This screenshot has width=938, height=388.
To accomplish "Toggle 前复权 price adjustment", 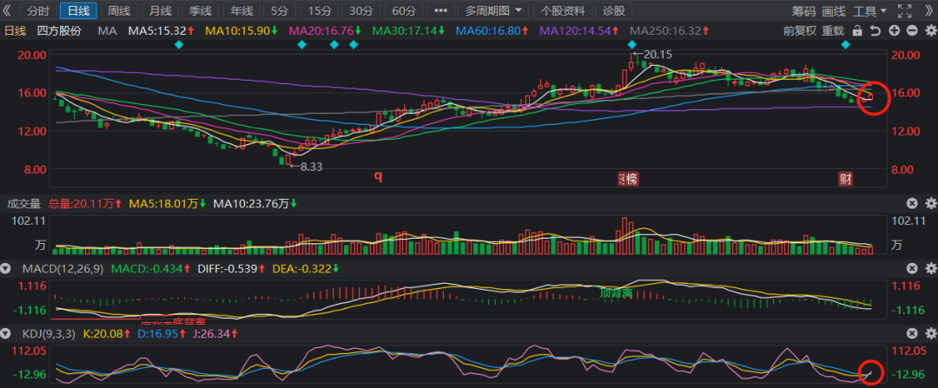I will tap(799, 31).
